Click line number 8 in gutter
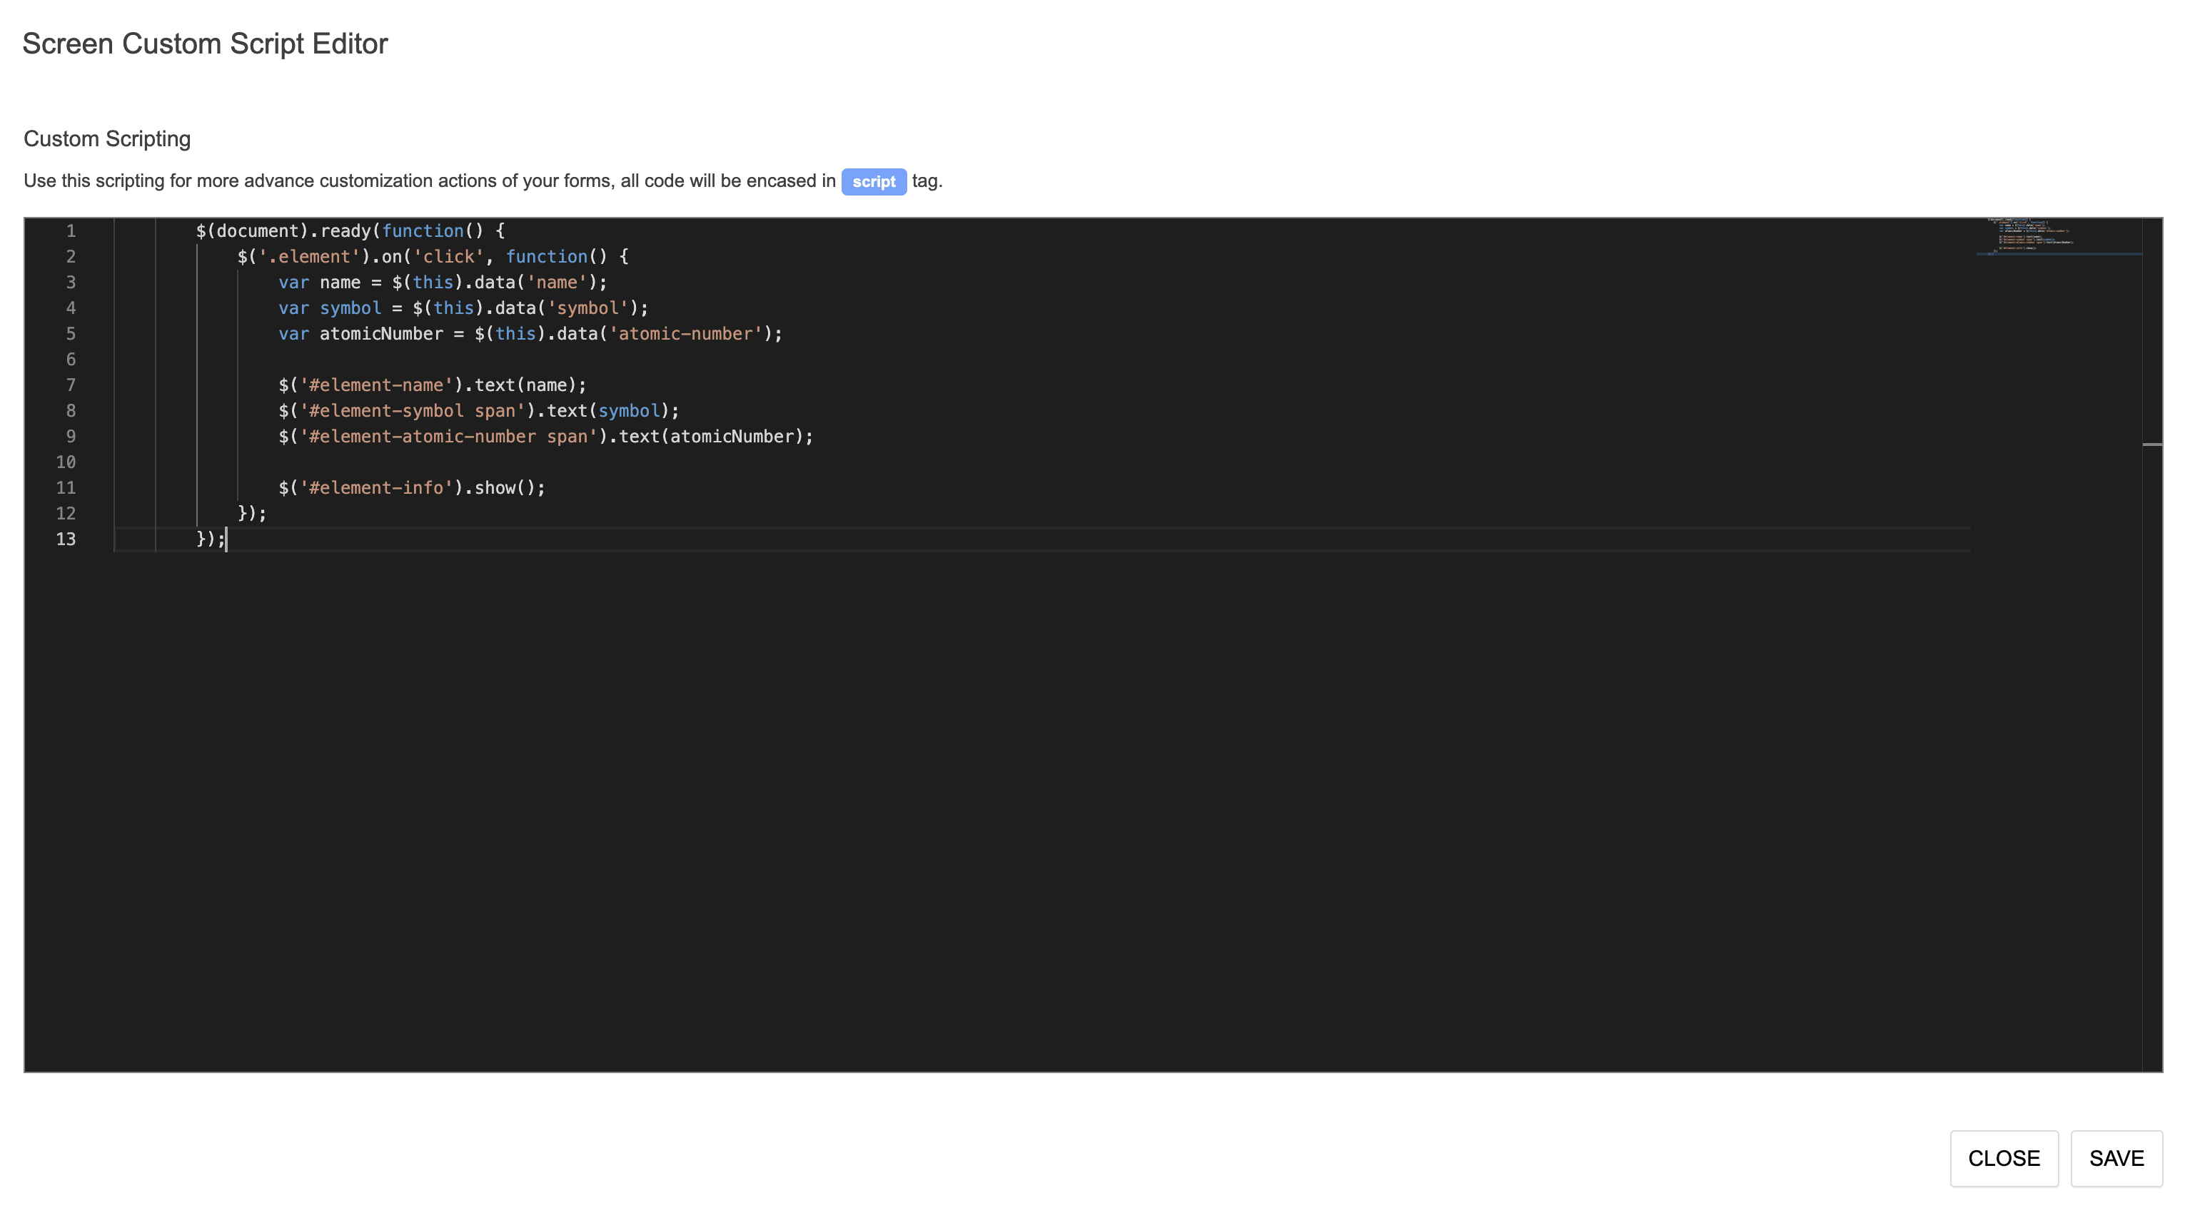 pyautogui.click(x=71, y=410)
